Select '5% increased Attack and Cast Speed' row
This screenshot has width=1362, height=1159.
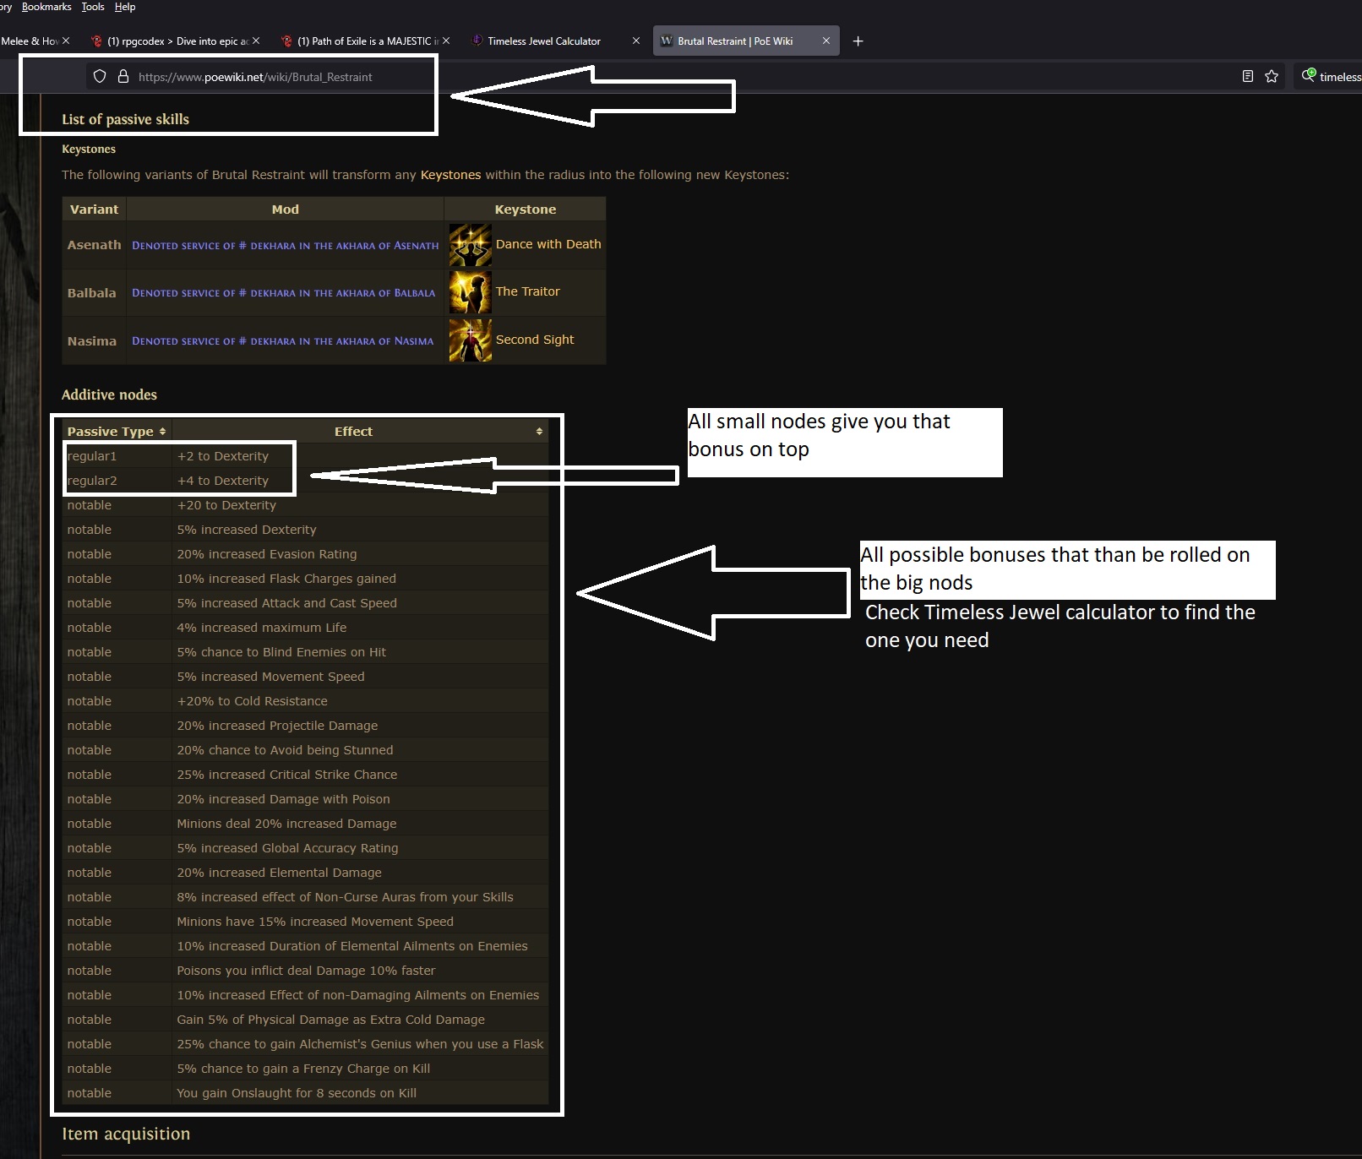point(305,603)
